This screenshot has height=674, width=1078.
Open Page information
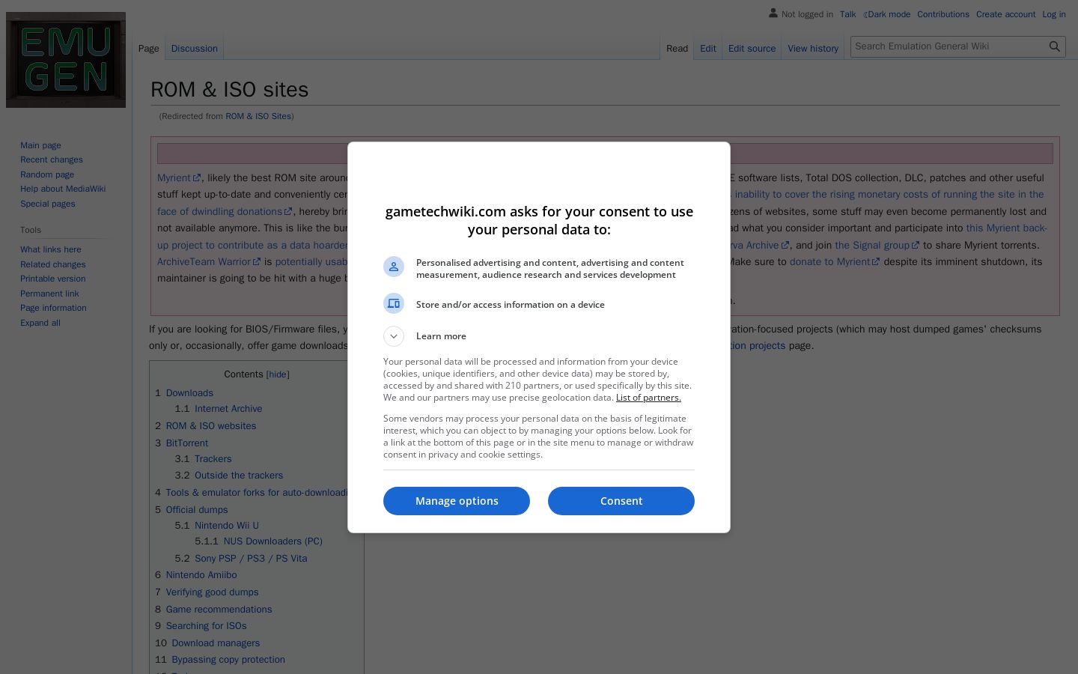[x=53, y=308]
